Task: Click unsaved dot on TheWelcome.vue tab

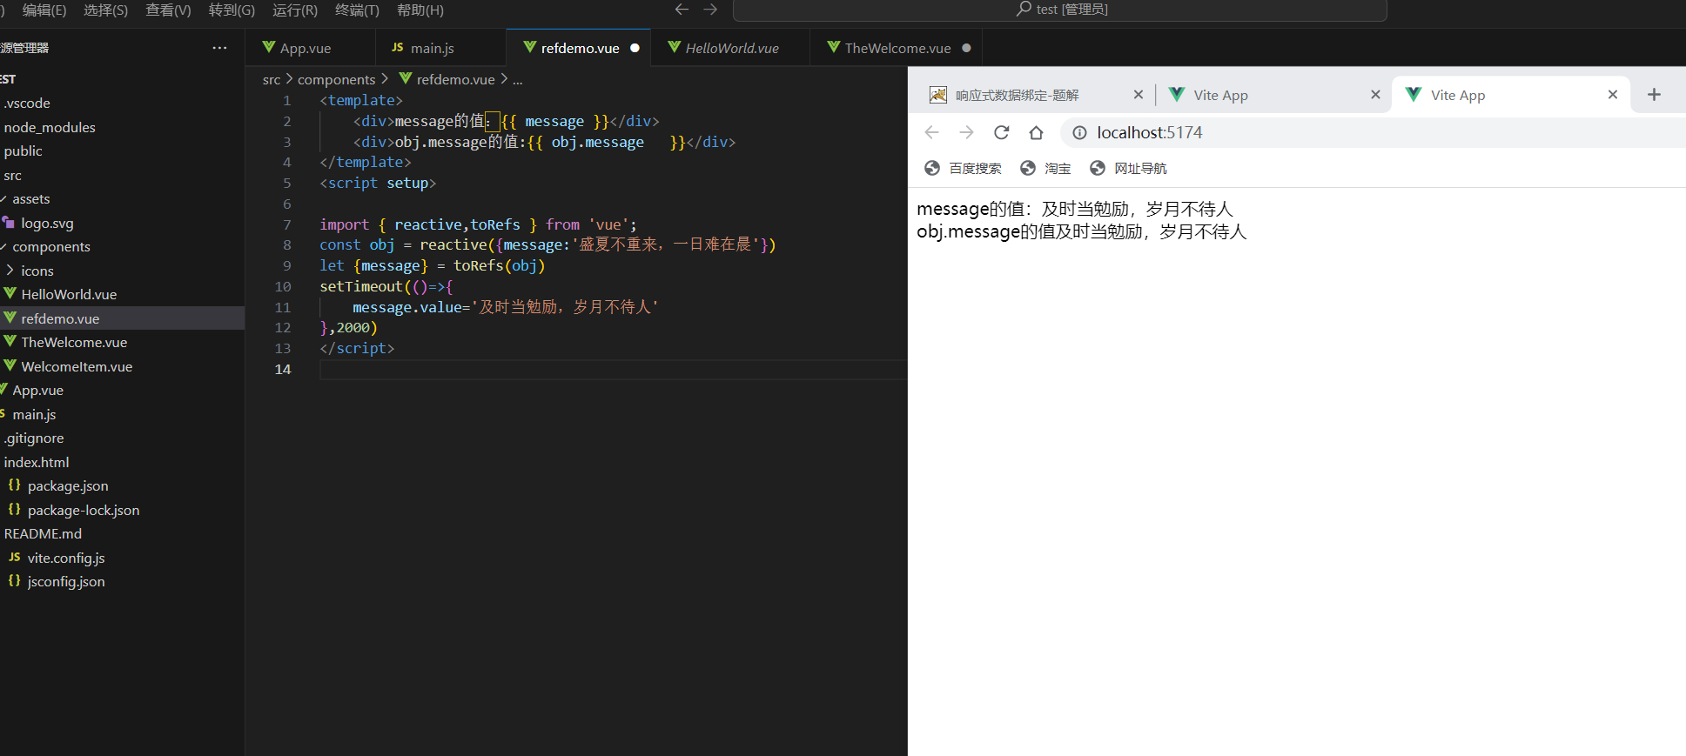Action: pyautogui.click(x=966, y=48)
